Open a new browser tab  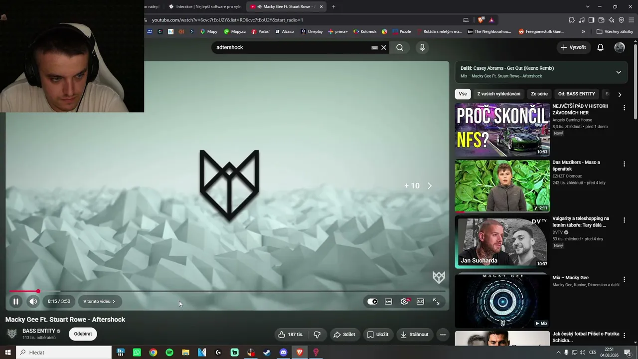click(x=333, y=6)
